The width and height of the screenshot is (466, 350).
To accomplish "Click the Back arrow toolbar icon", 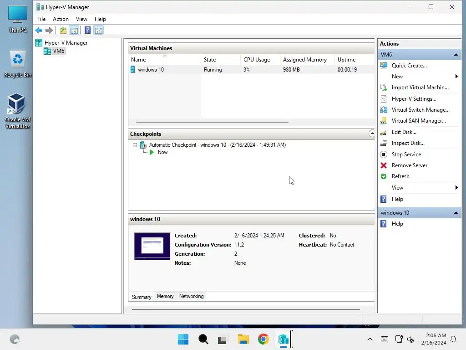I will pos(39,31).
